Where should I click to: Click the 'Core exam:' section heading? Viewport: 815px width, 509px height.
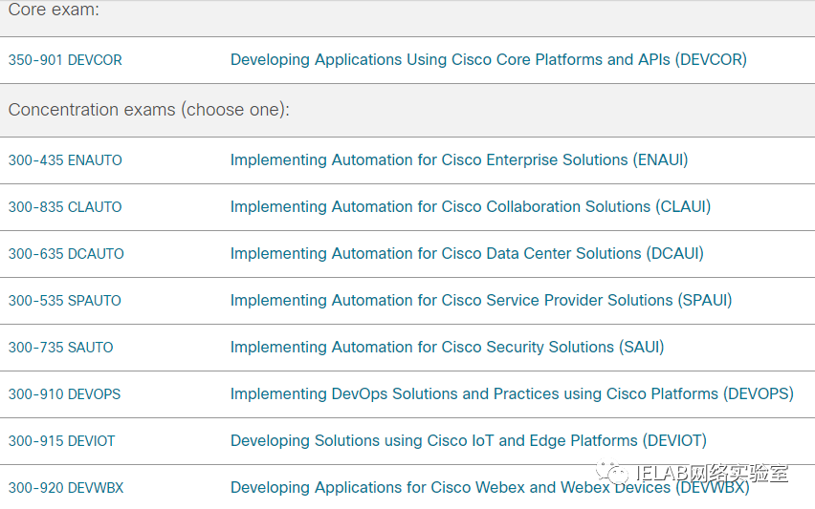tap(54, 10)
